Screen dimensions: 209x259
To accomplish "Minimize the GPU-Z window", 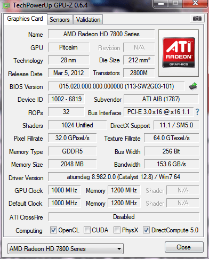I will tap(160, 4).
